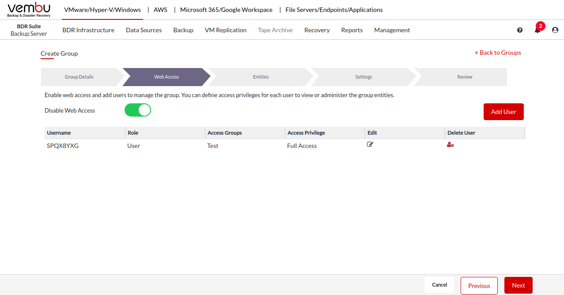Click the Cancel button
This screenshot has height=295, width=564.
coord(439,285)
